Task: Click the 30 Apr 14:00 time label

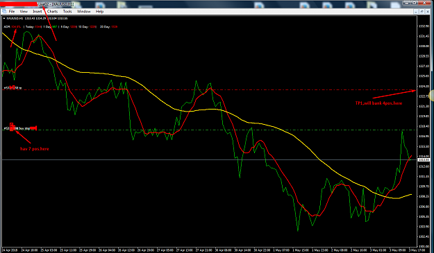Action: (x=243, y=250)
